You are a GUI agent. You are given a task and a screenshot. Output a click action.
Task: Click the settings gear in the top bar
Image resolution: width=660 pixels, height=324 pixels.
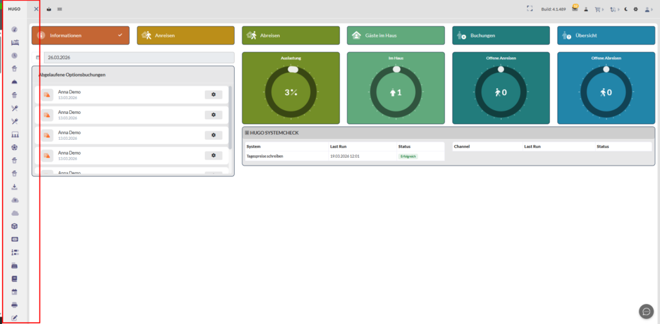pyautogui.click(x=636, y=9)
